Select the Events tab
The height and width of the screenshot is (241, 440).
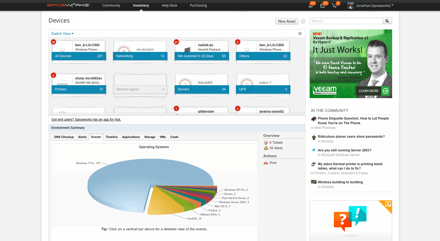click(96, 137)
